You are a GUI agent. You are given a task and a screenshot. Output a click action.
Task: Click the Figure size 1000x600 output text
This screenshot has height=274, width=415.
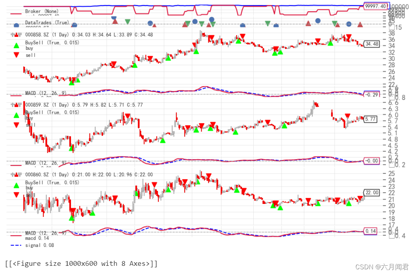[81, 263]
